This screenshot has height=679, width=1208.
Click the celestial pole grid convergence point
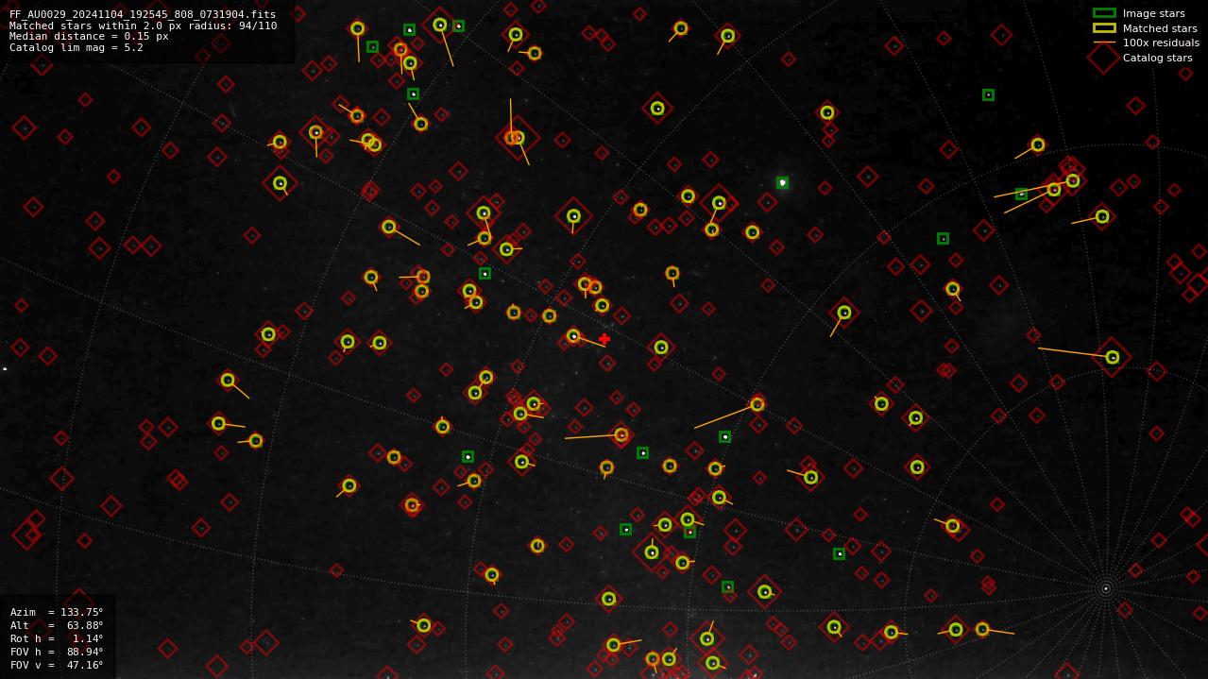pyautogui.click(x=1106, y=588)
